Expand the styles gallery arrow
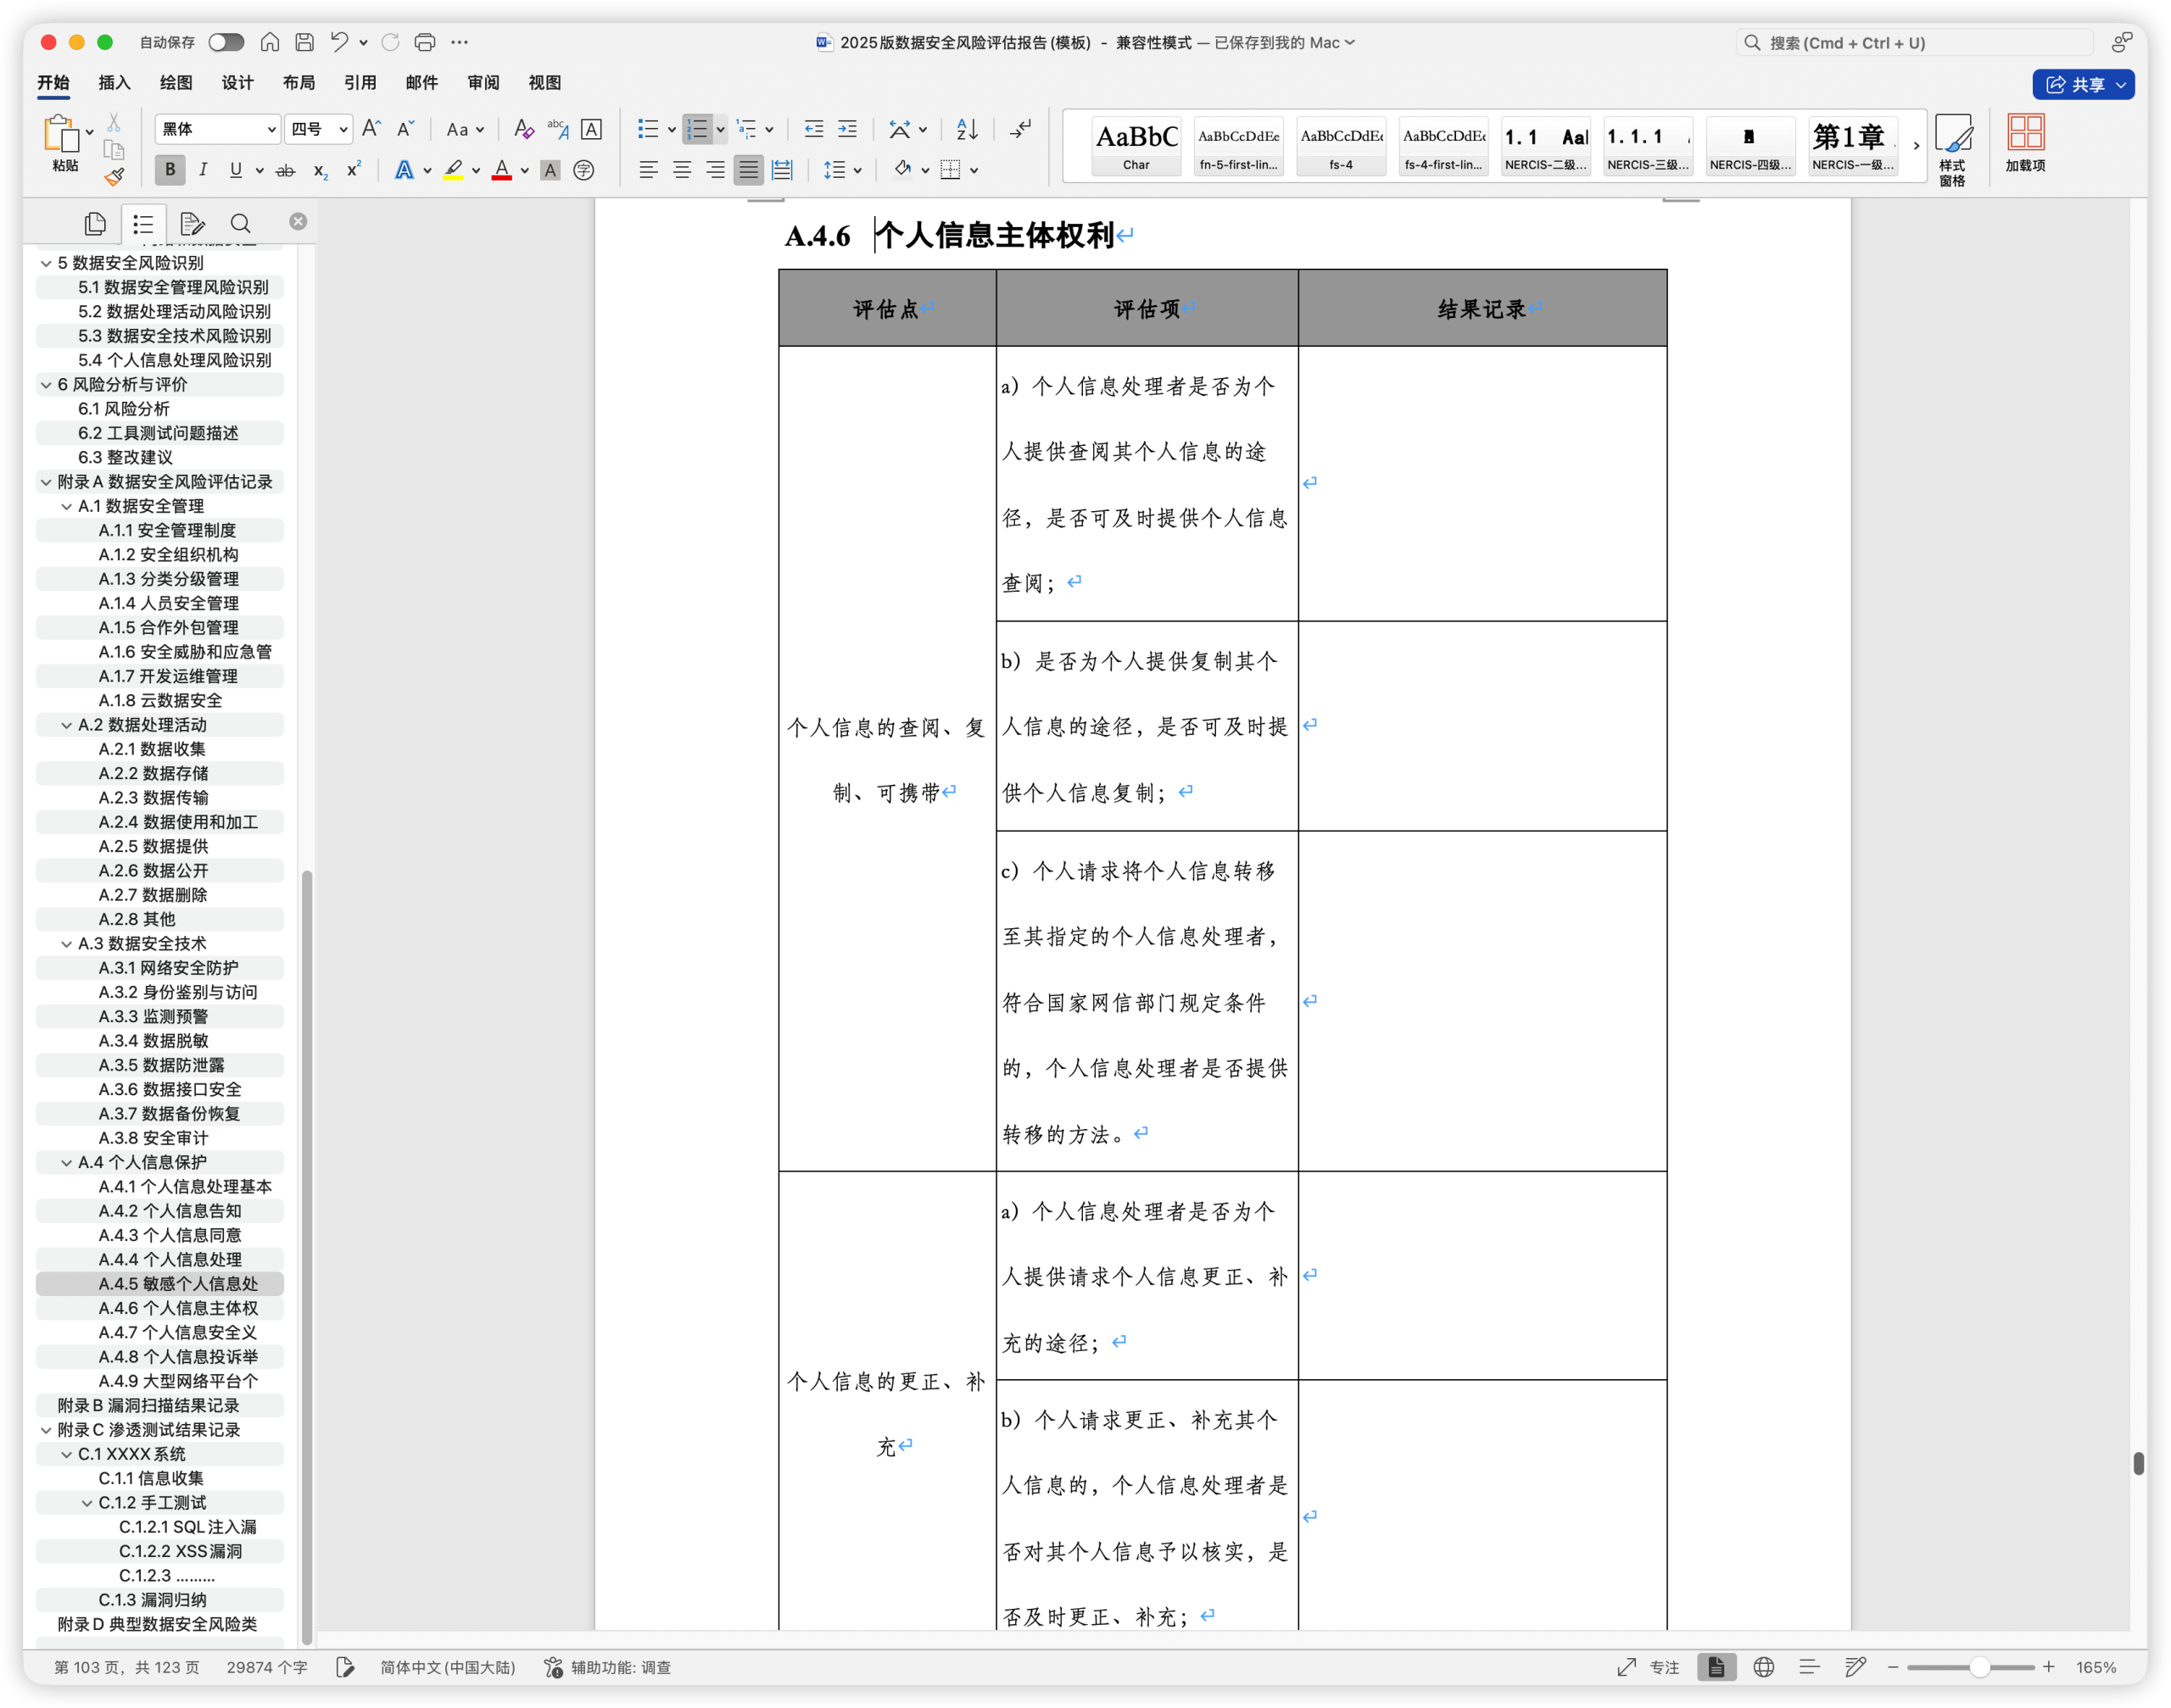This screenshot has width=2171, height=1708. pos(1916,146)
